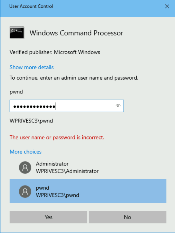Close the User Account Control dialog

pos(167,6)
